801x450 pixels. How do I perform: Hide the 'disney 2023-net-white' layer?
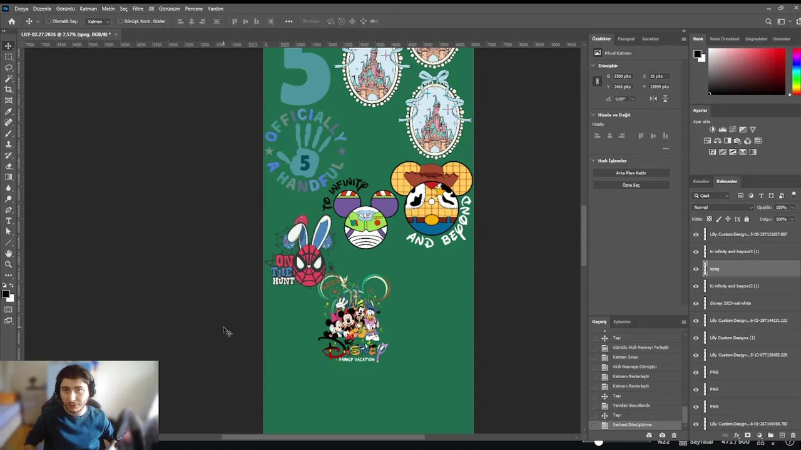[x=696, y=303]
